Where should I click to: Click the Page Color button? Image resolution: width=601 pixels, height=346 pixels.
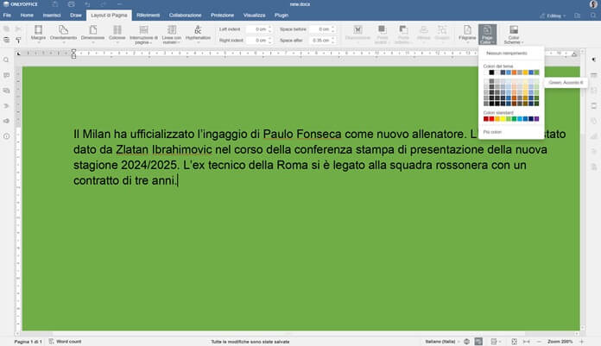pos(487,35)
